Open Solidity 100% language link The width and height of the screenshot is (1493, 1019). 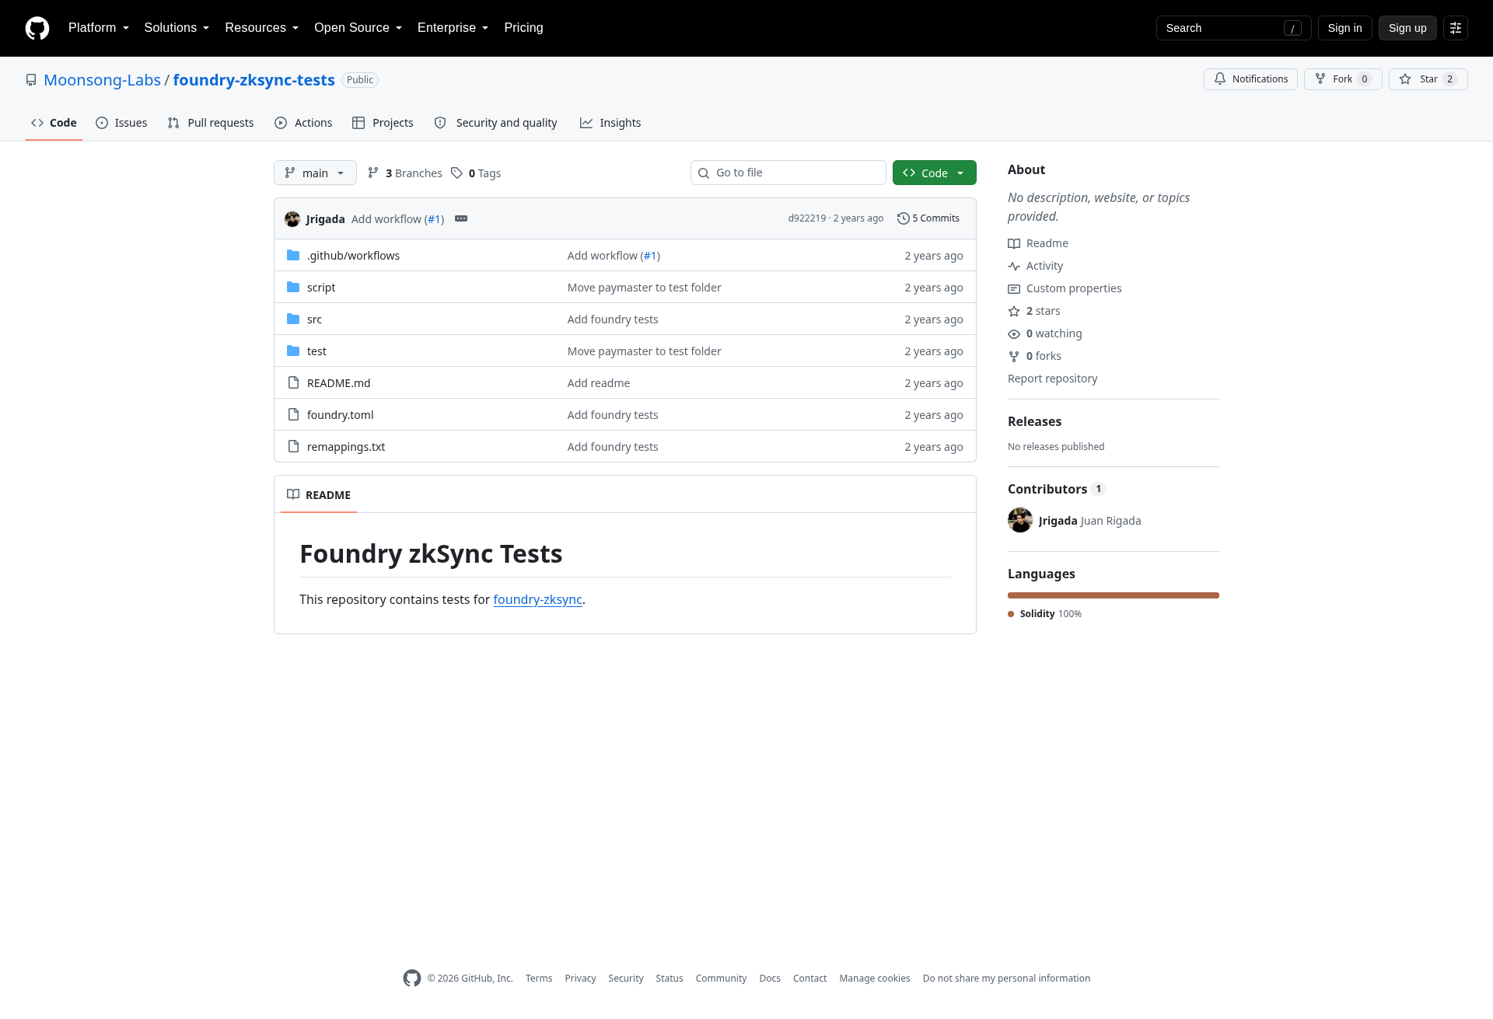pyautogui.click(x=1045, y=614)
